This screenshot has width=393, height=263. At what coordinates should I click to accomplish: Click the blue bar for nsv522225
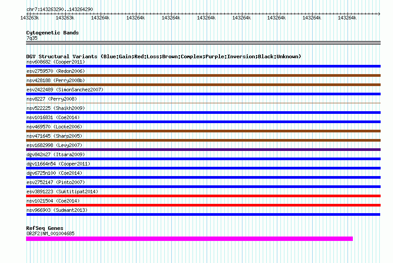(x=203, y=113)
